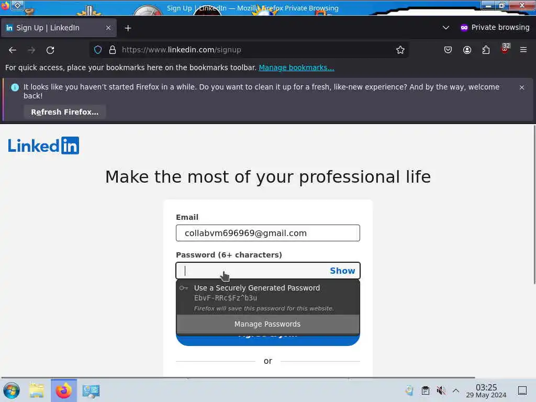Click the Private browsing indicator
This screenshot has height=402, width=536.
pyautogui.click(x=495, y=27)
